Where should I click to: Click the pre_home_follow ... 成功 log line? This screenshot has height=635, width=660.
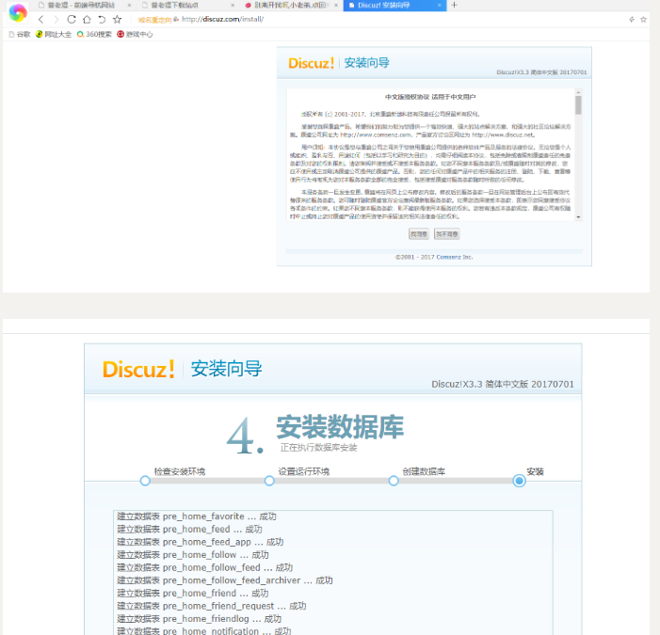tap(193, 555)
